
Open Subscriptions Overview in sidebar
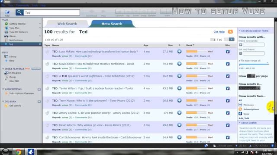pyautogui.click(x=21, y=93)
